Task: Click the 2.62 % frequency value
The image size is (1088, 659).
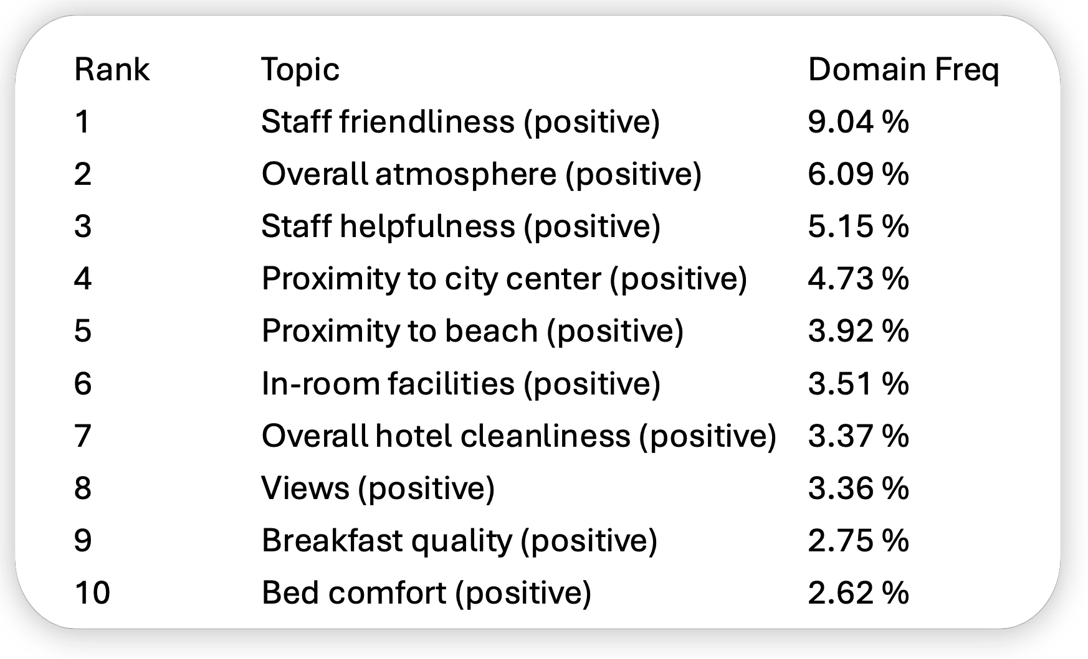Action: 858,592
